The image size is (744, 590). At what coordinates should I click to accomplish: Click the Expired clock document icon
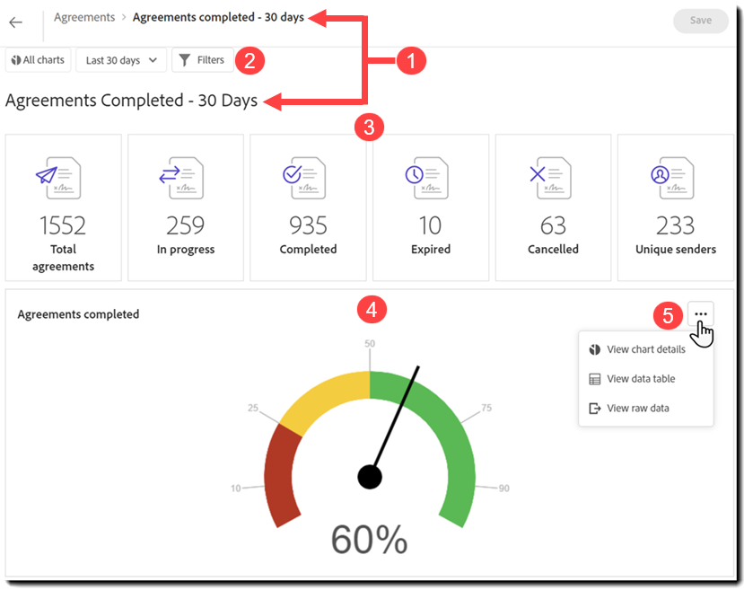pos(426,178)
